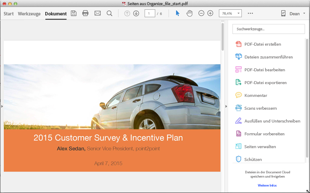This screenshot has width=310, height=193.
Task: Choose Seiten verwalten label
Action: [260, 146]
